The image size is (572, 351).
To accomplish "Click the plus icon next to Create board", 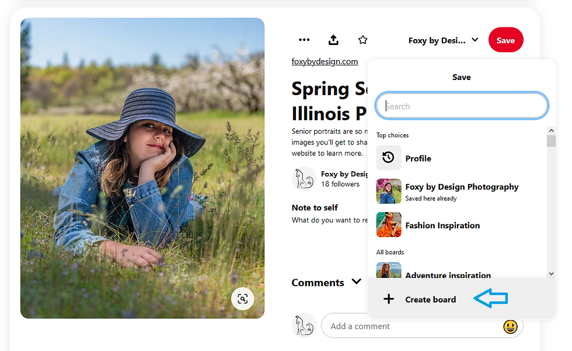I will (389, 299).
